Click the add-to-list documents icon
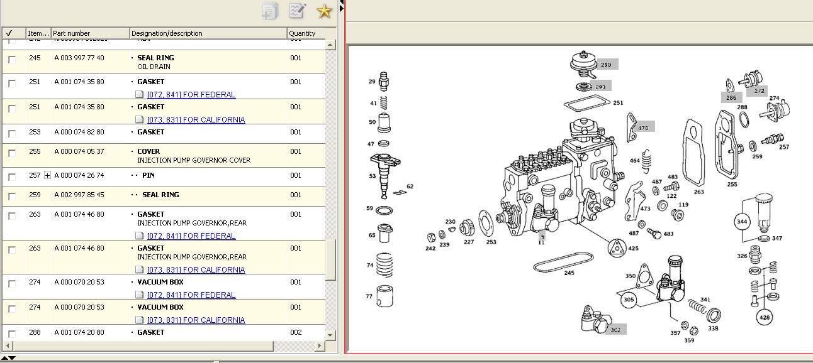 pyautogui.click(x=271, y=11)
